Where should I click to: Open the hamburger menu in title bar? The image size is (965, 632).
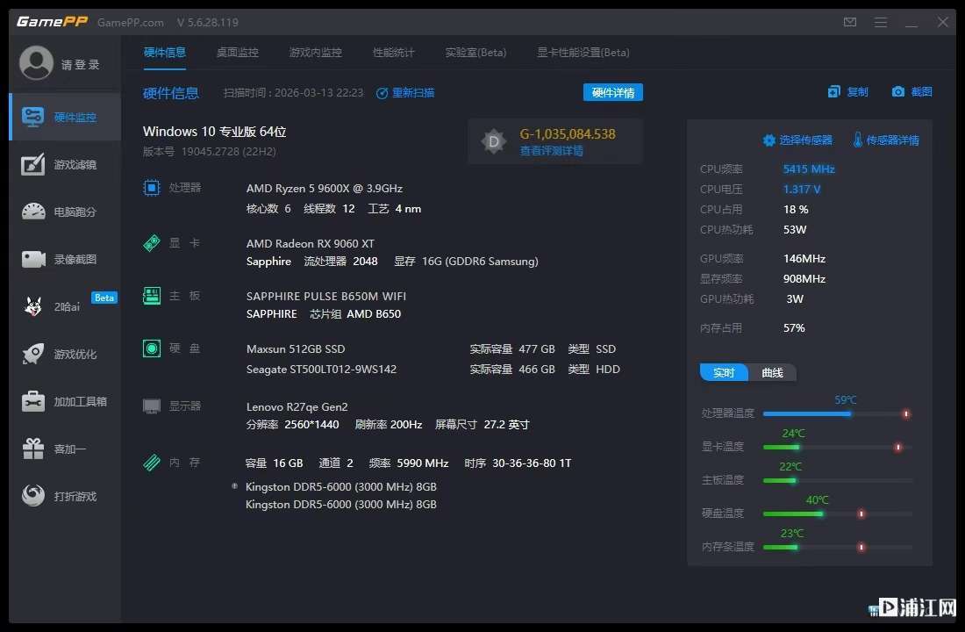tap(882, 22)
